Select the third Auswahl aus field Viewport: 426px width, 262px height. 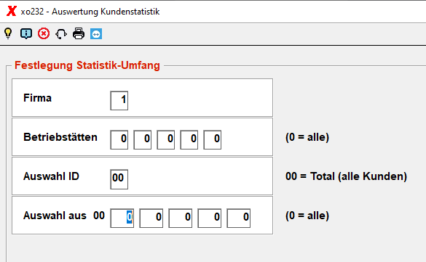coord(181,218)
